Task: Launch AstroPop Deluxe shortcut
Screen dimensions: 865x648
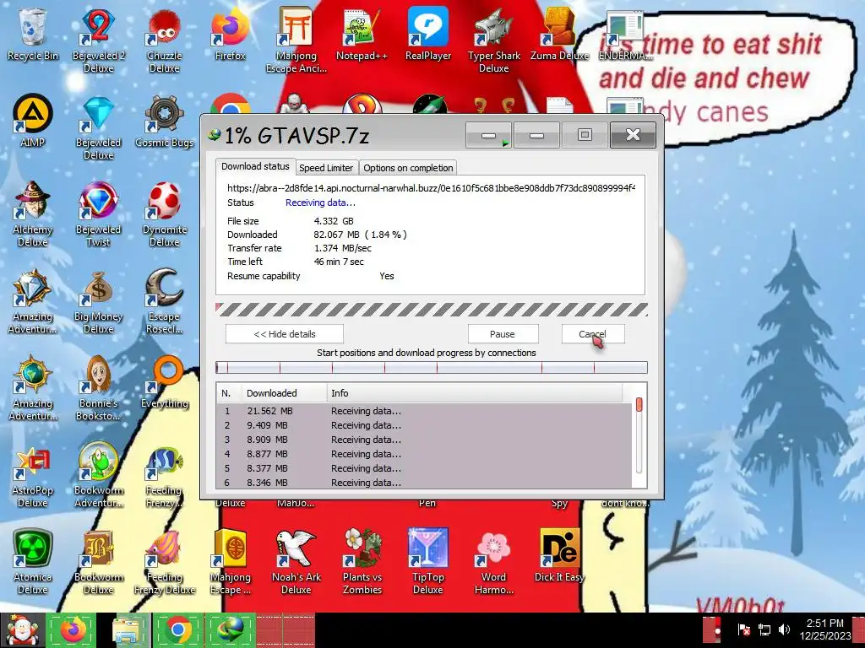Action: (33, 476)
